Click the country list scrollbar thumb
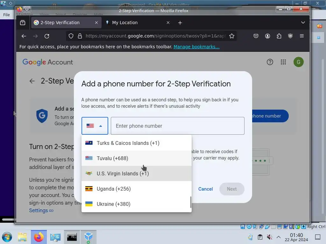 tap(191, 202)
